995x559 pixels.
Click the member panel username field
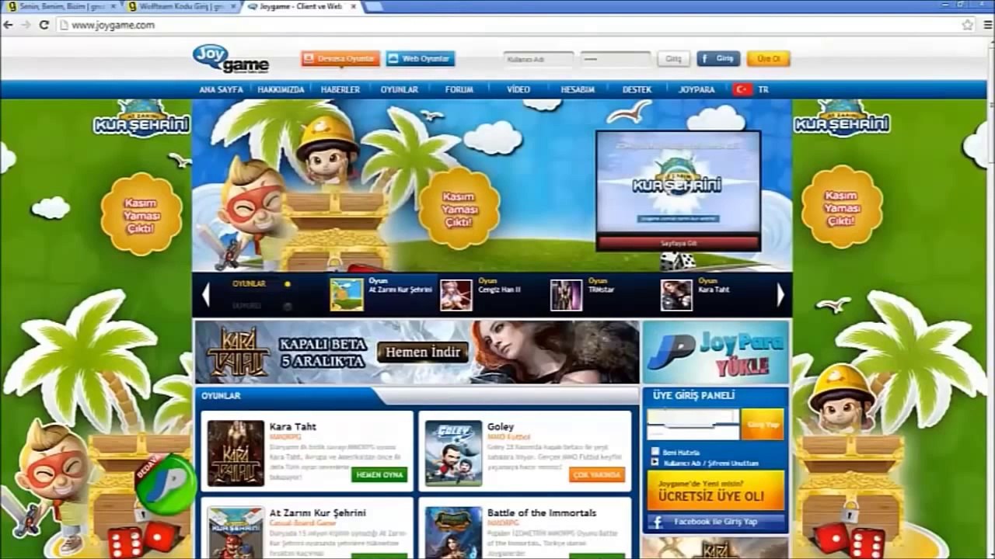pyautogui.click(x=693, y=416)
